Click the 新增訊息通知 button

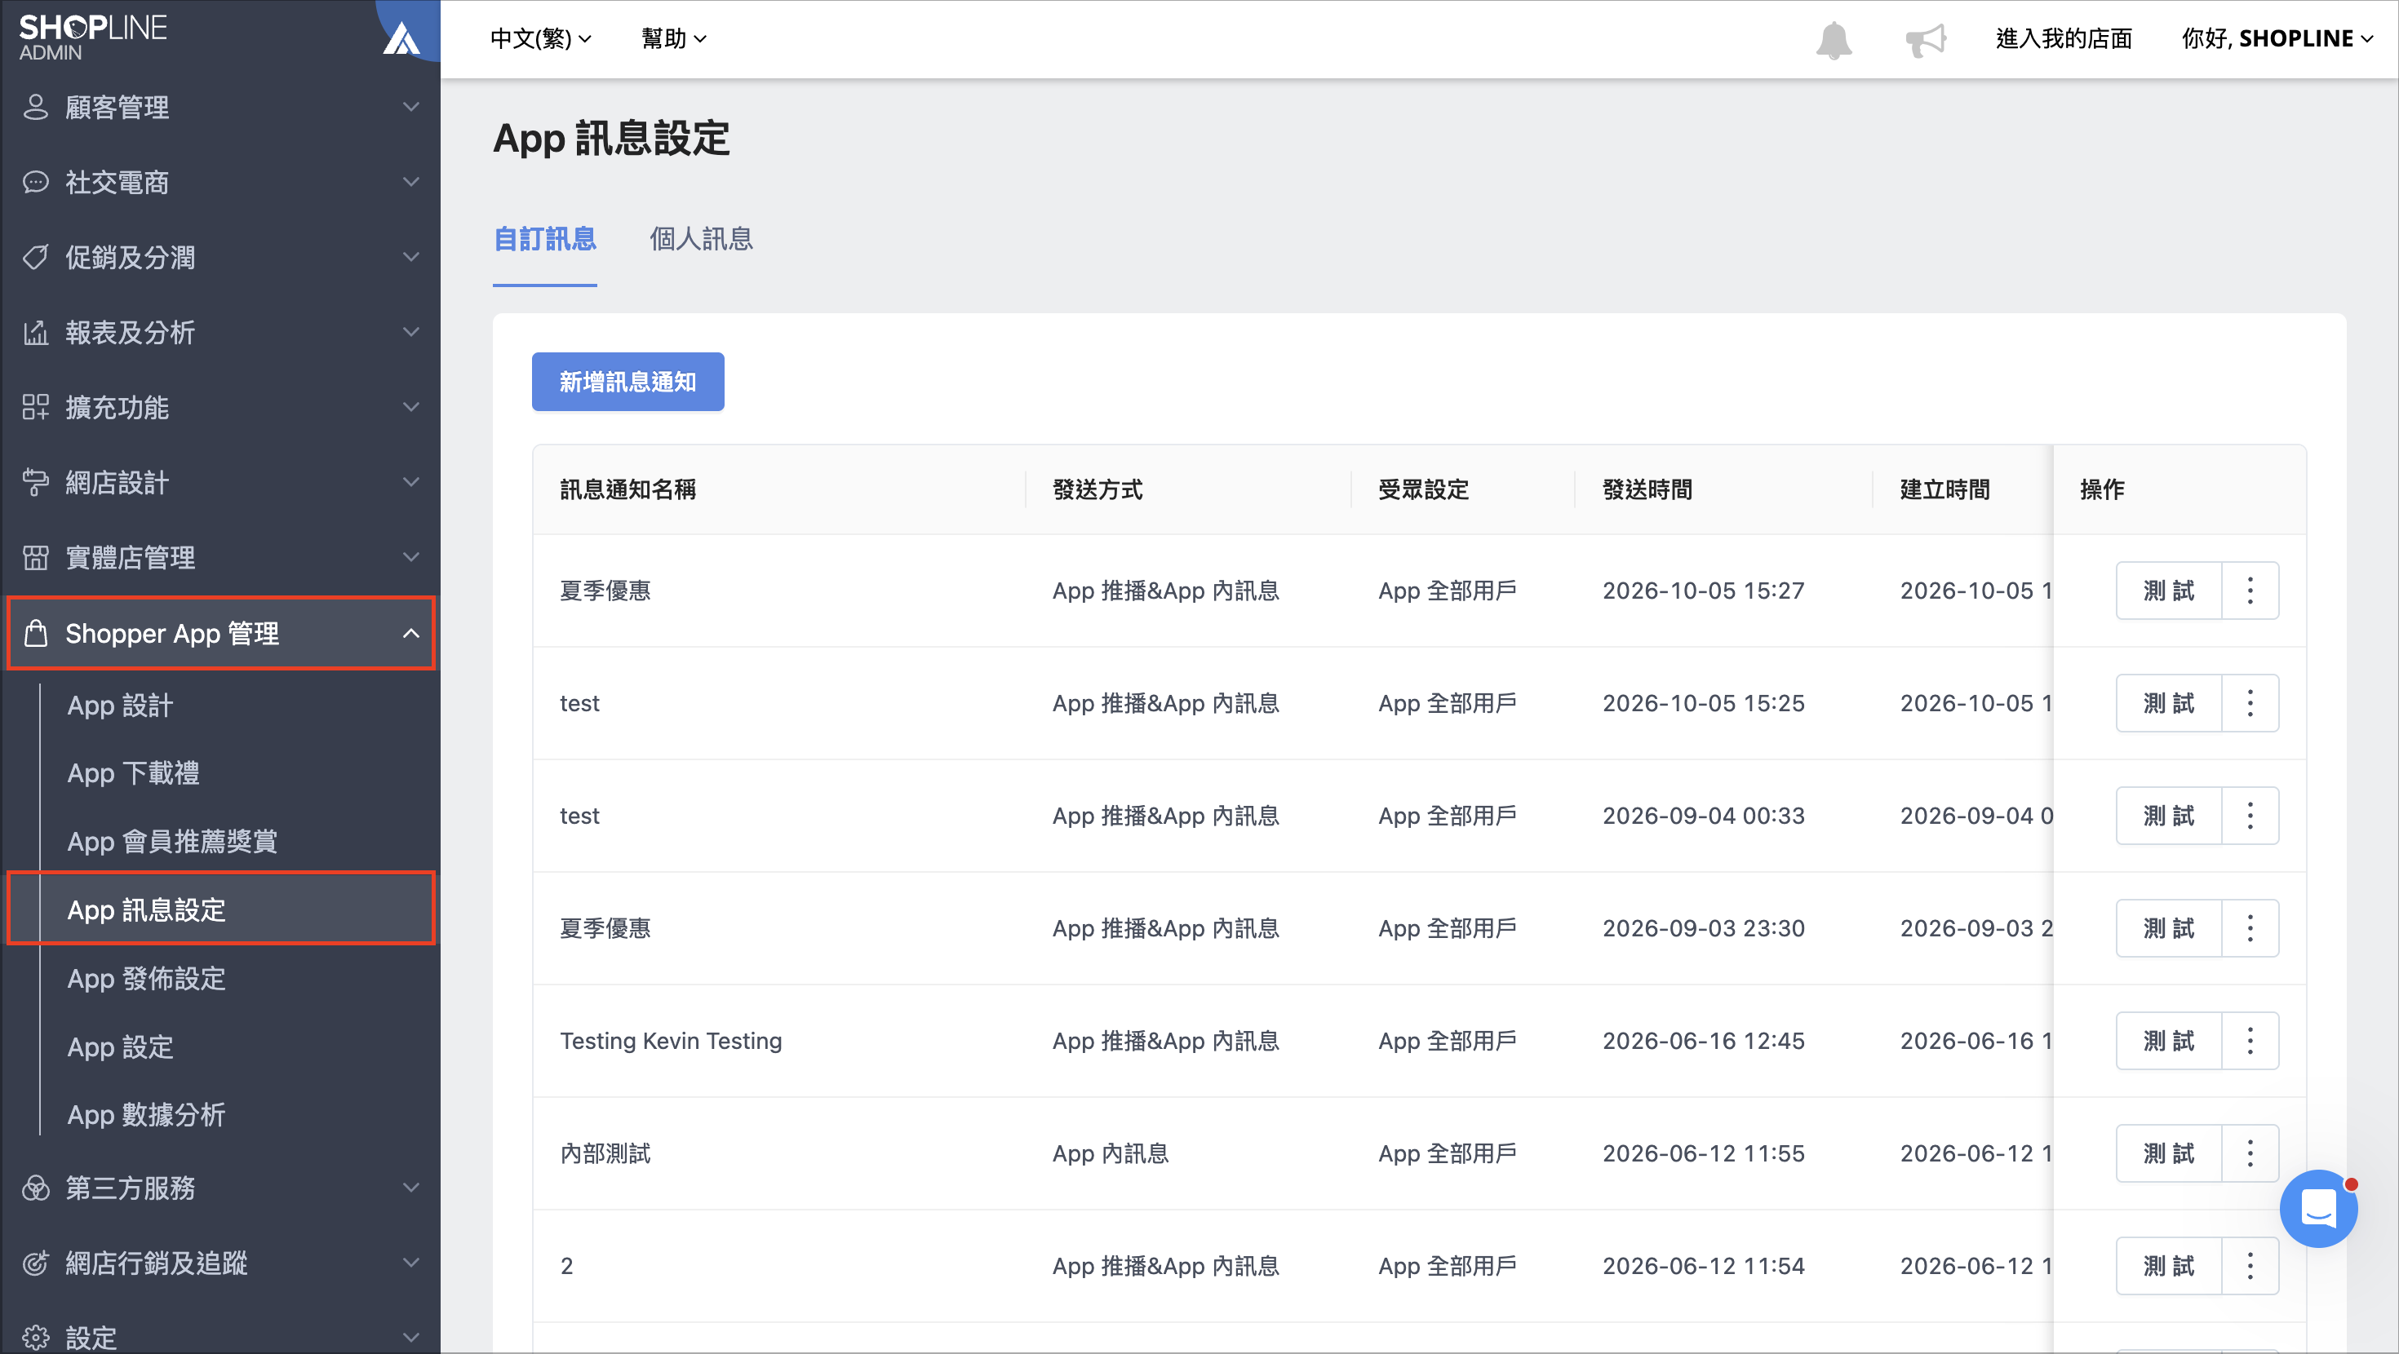[627, 382]
